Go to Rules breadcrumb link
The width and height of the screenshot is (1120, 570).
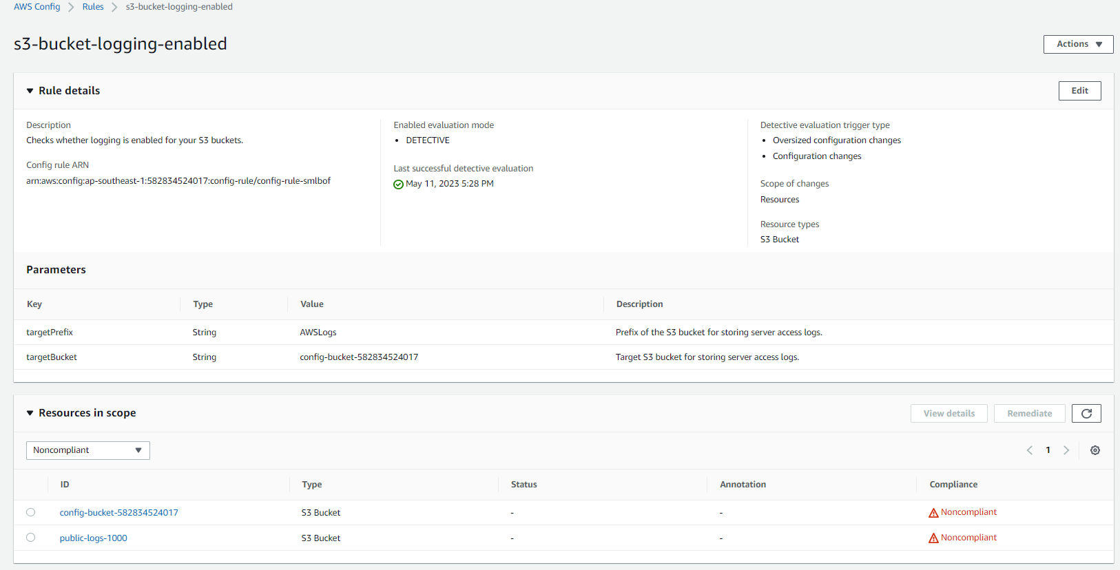coord(93,7)
